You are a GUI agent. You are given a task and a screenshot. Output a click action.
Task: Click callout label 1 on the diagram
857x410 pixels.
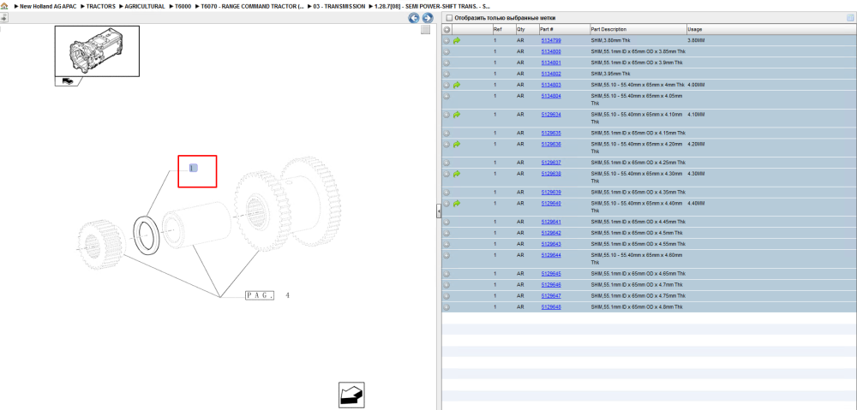[x=193, y=168]
